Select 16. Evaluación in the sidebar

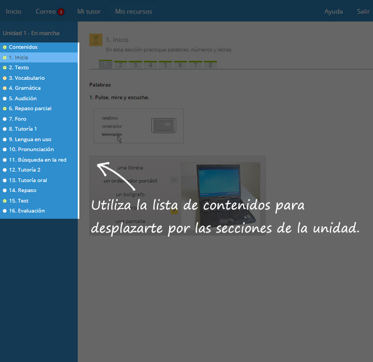point(27,211)
